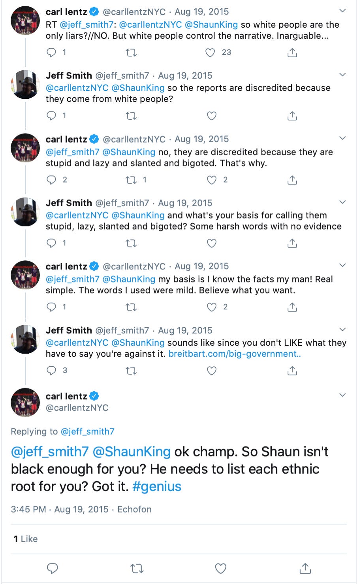Viewport: 361px width, 584px height.
Task: Click the #genius hashtag
Action: pos(157,486)
